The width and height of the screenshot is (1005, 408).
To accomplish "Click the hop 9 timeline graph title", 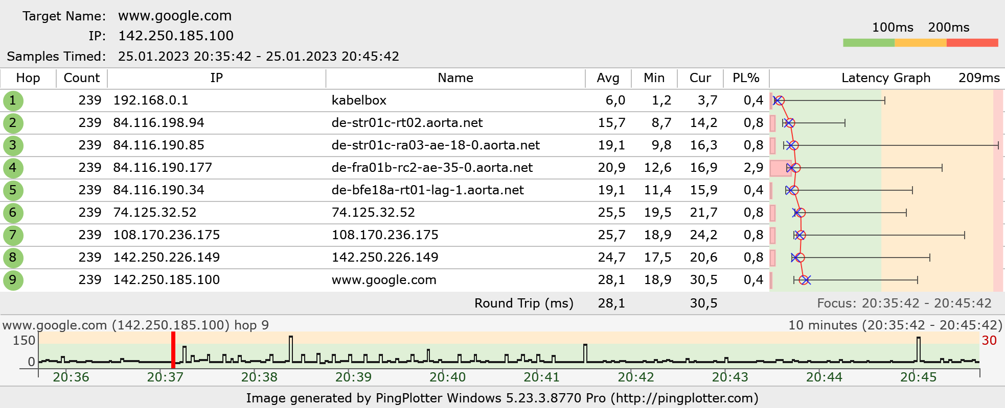I will coord(135,325).
